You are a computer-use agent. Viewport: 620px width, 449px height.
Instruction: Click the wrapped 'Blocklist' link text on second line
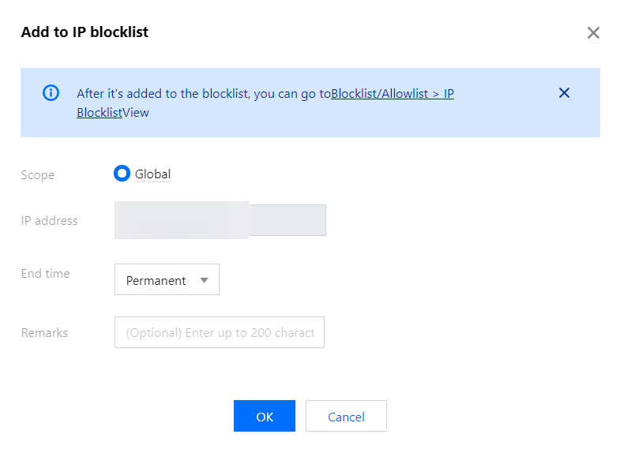coord(100,113)
